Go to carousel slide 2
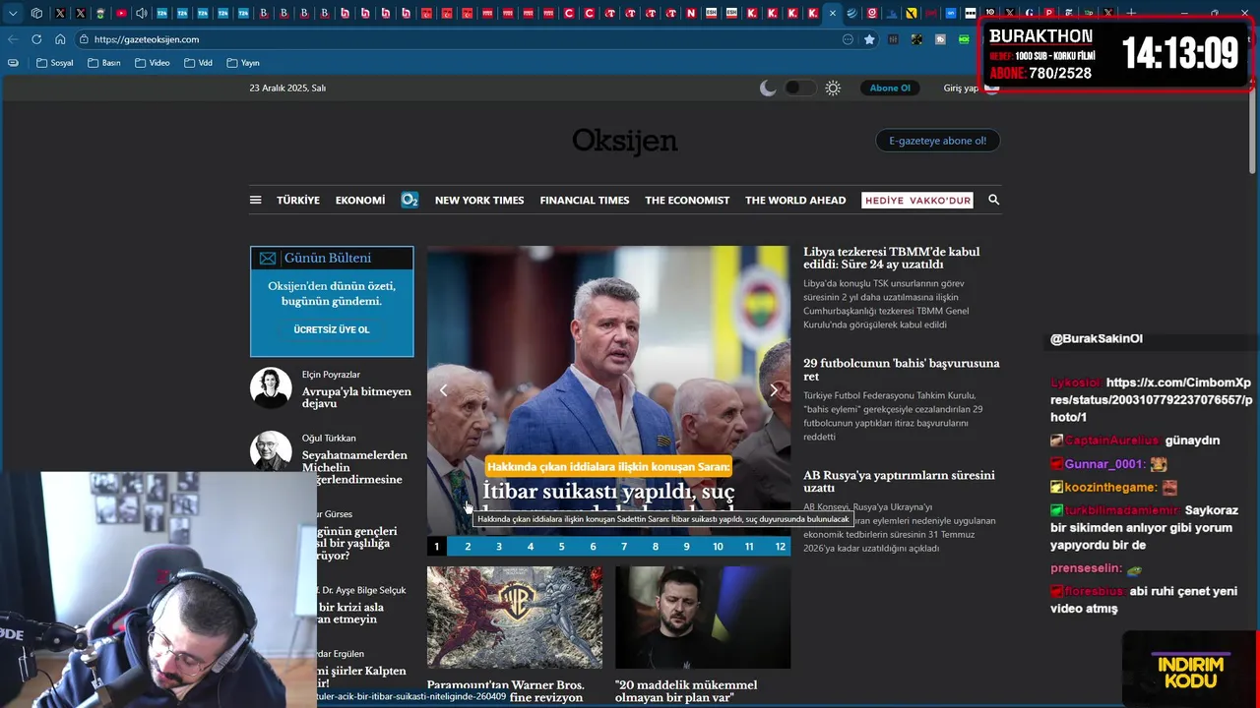The width and height of the screenshot is (1260, 708). pyautogui.click(x=468, y=547)
